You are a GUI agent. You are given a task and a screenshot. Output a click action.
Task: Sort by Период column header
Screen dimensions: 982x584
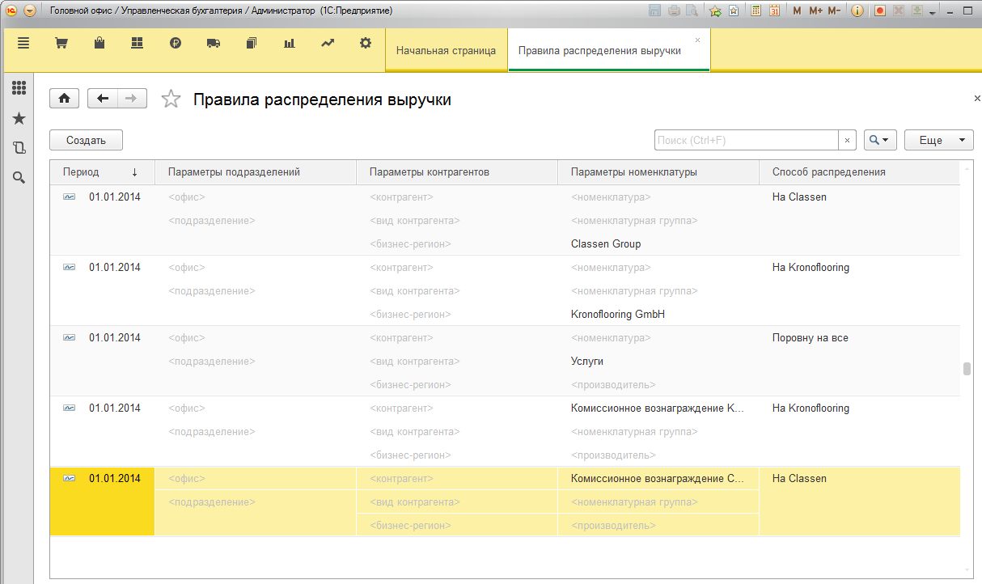click(102, 172)
